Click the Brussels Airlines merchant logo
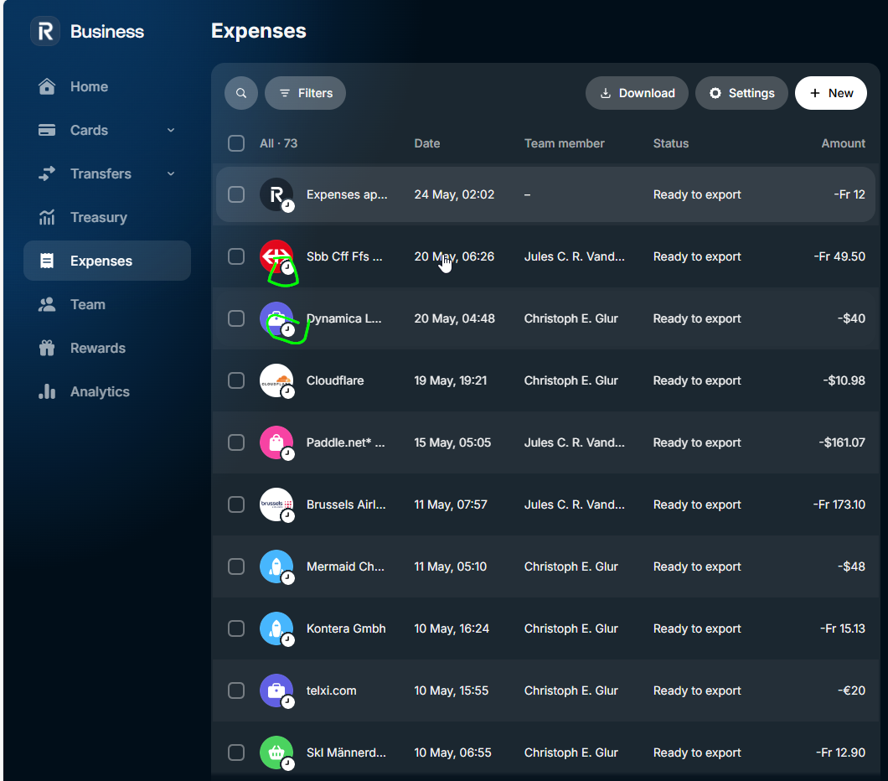 [276, 504]
